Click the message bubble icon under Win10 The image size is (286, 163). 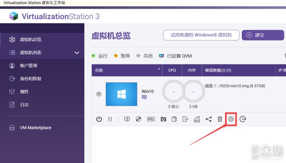coord(144,97)
